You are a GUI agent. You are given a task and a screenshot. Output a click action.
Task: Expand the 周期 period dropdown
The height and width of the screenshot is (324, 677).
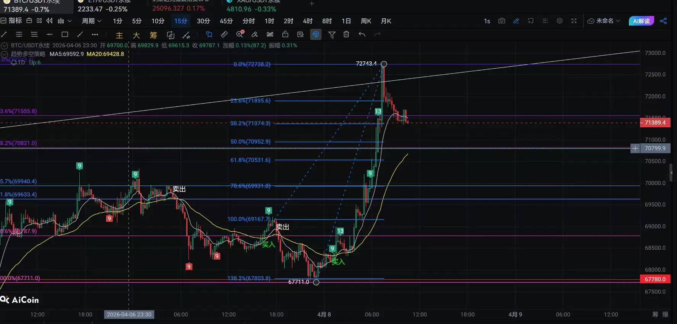pyautogui.click(x=92, y=21)
